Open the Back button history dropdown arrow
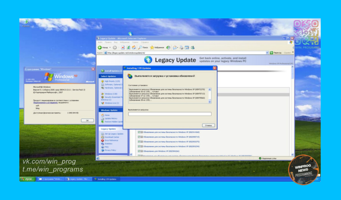Viewport: 341px width, 200px height. (110, 47)
